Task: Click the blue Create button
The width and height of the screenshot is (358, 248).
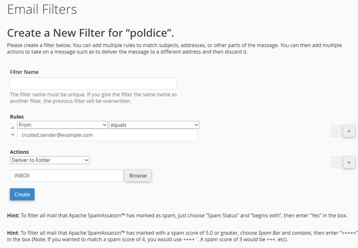Action: point(22,195)
